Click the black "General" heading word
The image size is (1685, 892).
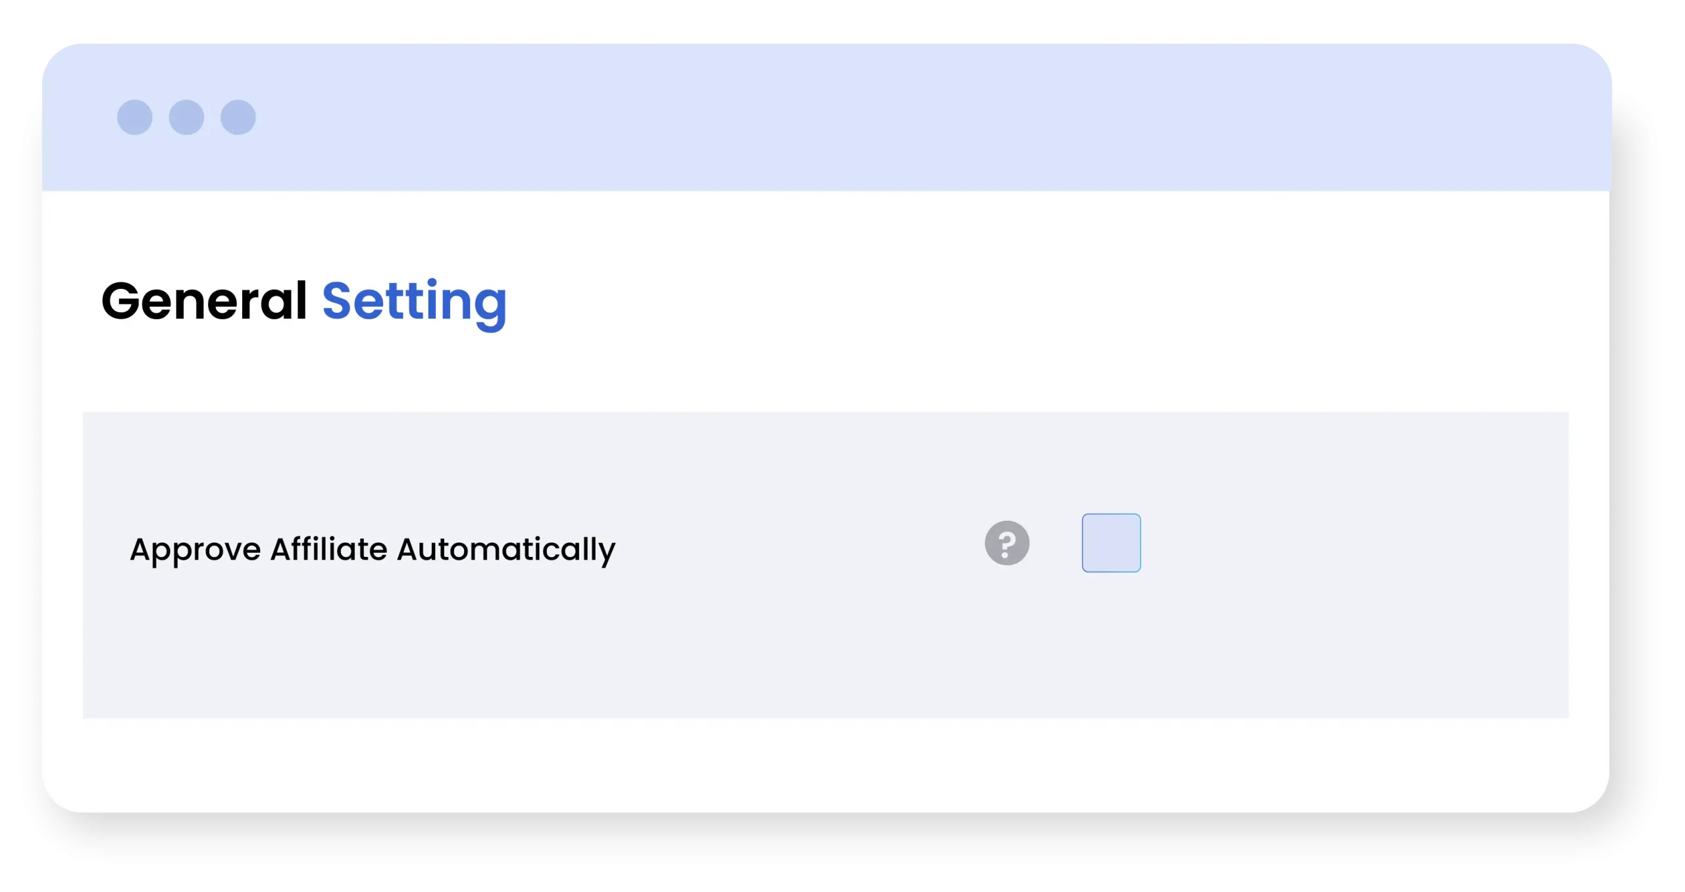click(x=204, y=302)
